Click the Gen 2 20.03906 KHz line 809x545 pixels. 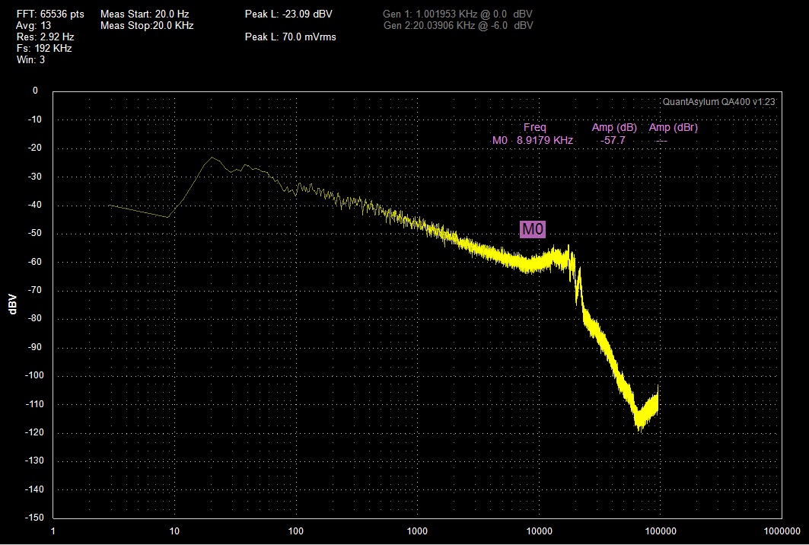click(x=459, y=25)
